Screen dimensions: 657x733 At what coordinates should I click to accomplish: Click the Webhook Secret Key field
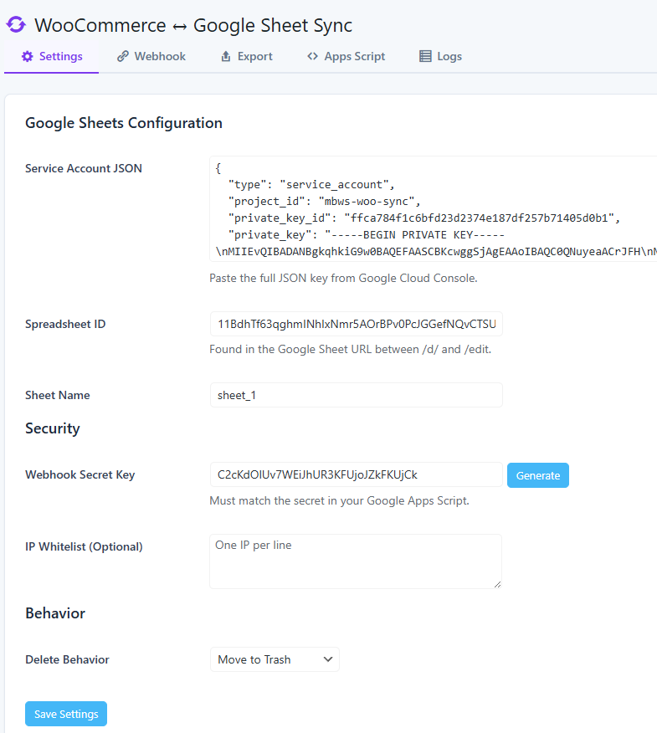click(356, 474)
